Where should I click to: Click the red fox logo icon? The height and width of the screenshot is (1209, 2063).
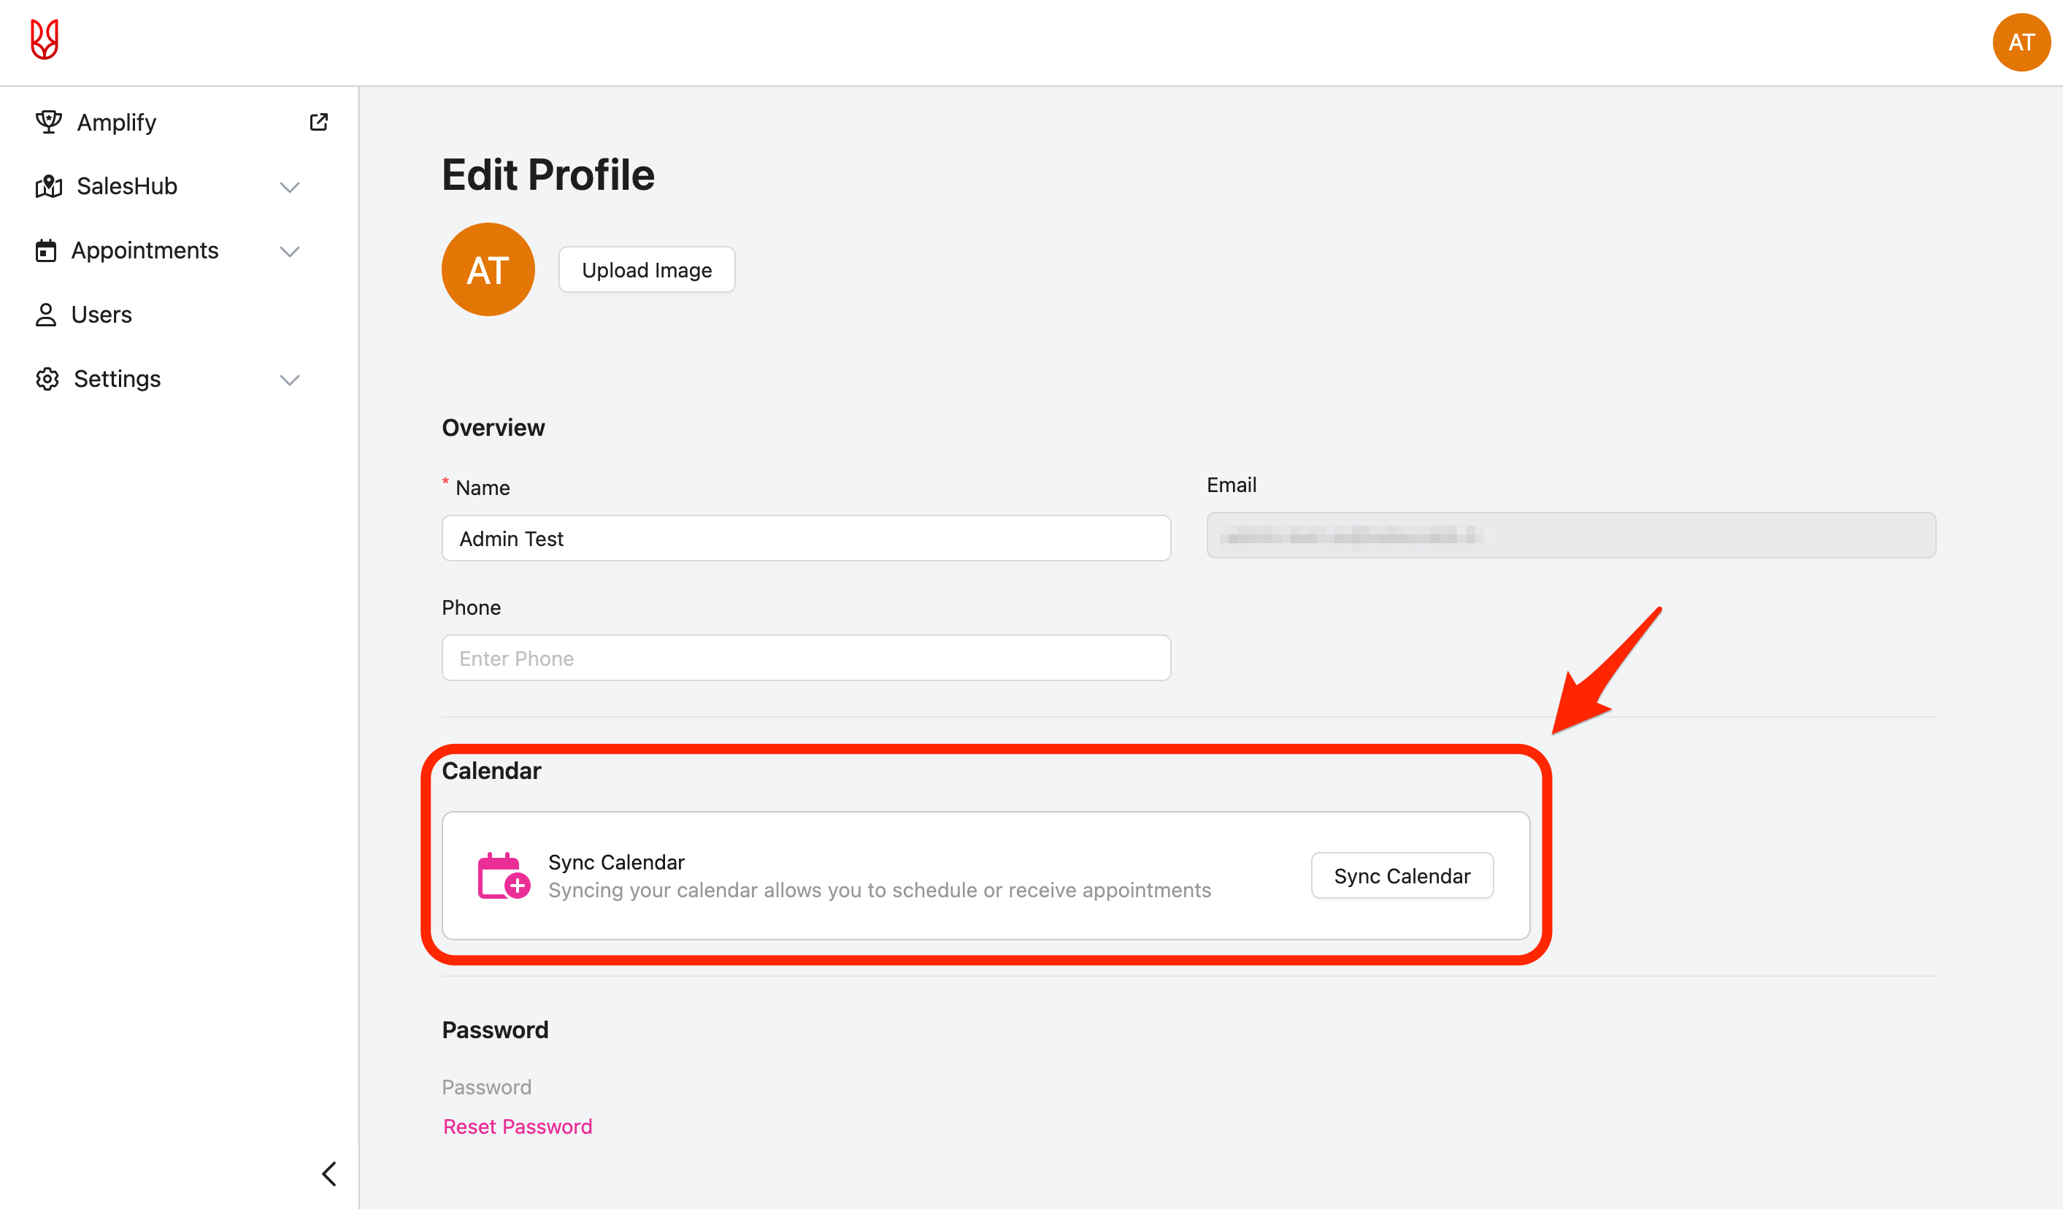(x=45, y=39)
